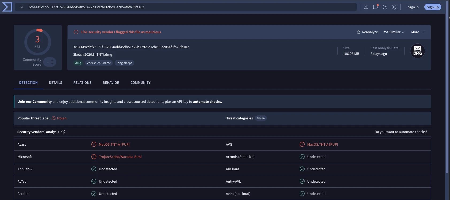Image resolution: width=450 pixels, height=200 pixels.
Task: Vote down on community score
Action: [52, 64]
